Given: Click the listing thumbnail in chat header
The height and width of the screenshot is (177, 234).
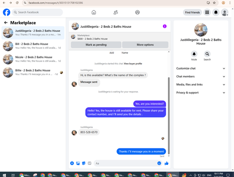Looking at the screenshot, I should click(x=75, y=26).
